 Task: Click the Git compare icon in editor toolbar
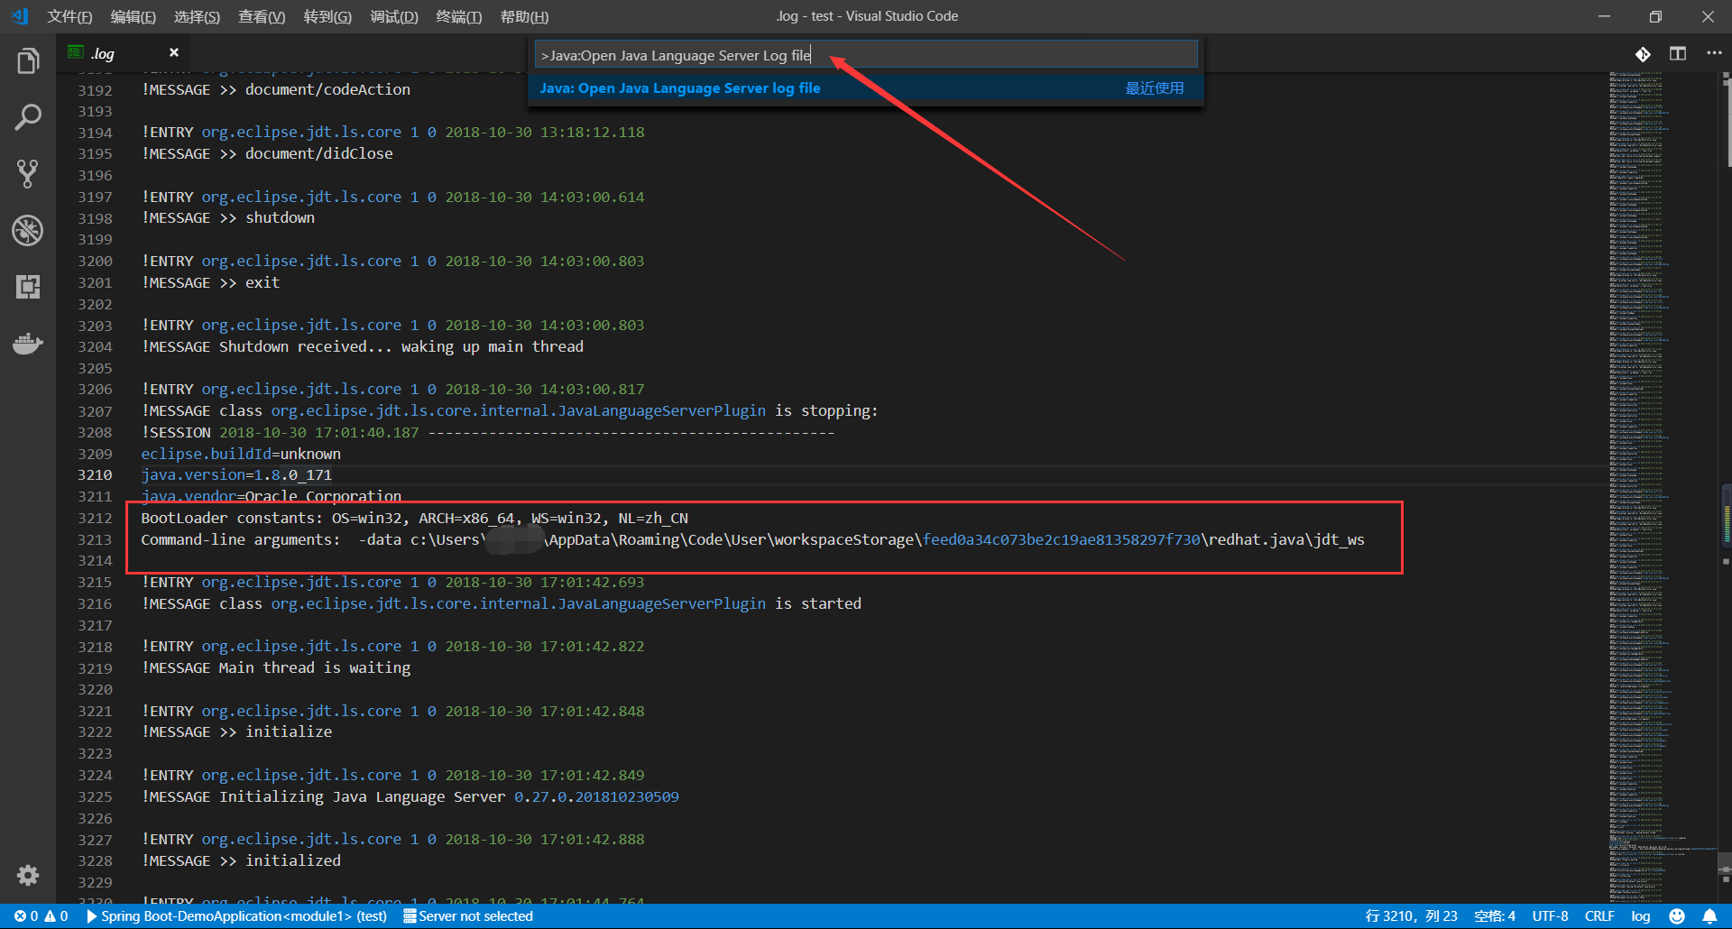pyautogui.click(x=1643, y=53)
